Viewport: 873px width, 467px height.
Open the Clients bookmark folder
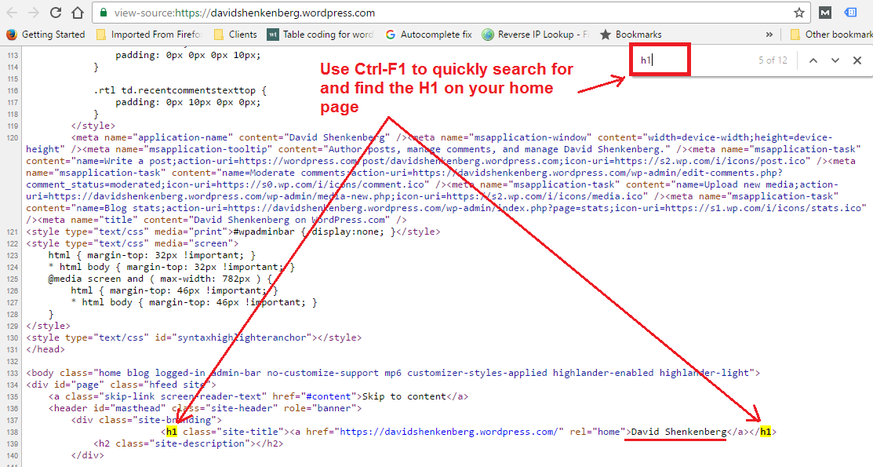point(235,34)
